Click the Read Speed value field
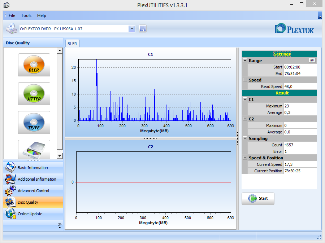 pyautogui.click(x=300, y=87)
